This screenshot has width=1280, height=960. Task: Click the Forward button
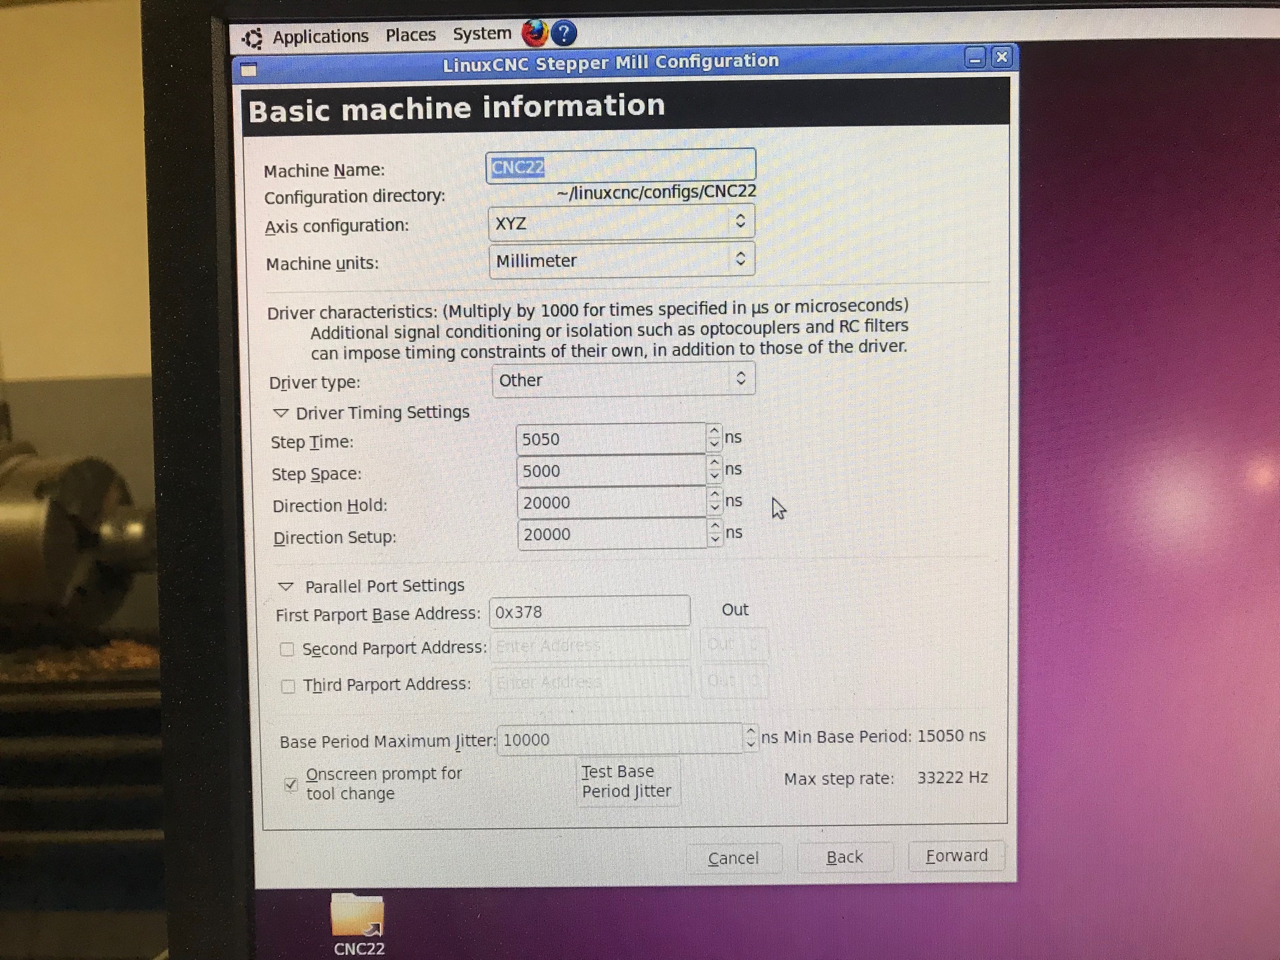coord(956,856)
